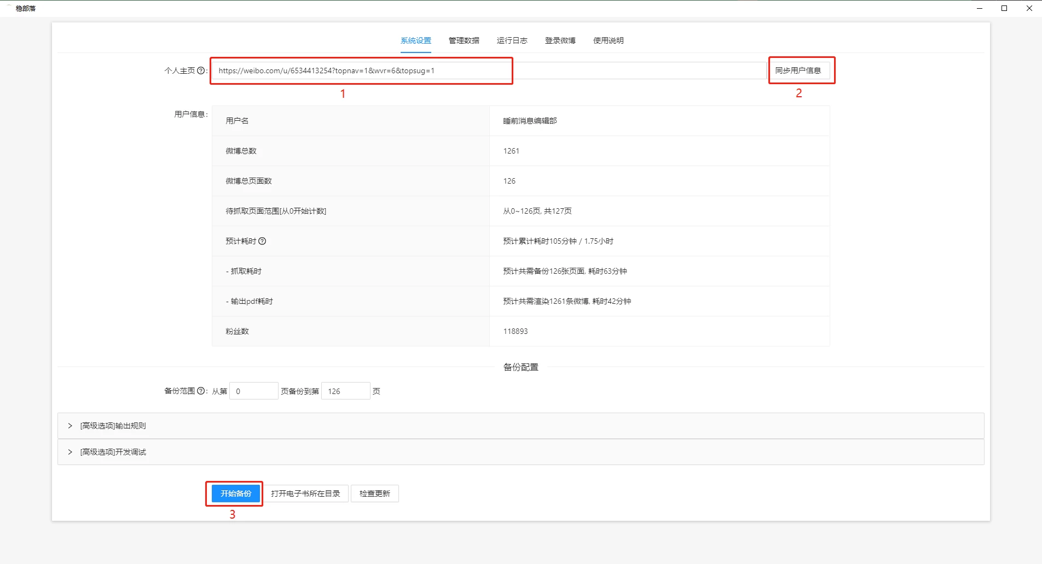Screen dimensions: 1042x564
Task: Click help icon beside 个人主页 label
Action: (x=201, y=70)
